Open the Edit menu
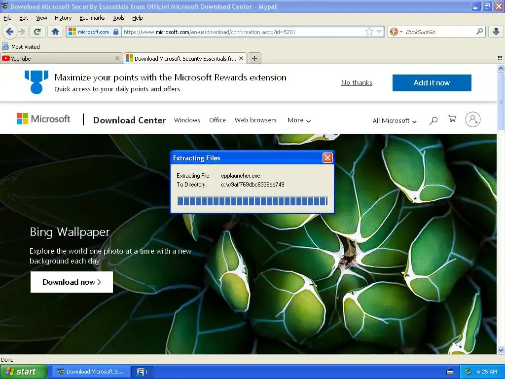 (x=24, y=18)
